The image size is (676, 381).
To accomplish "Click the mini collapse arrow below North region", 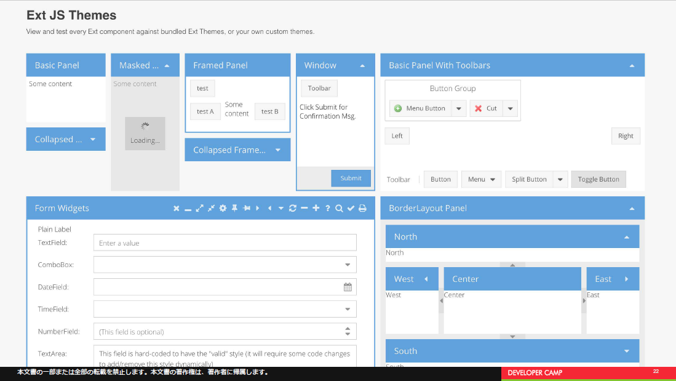I will [x=512, y=265].
